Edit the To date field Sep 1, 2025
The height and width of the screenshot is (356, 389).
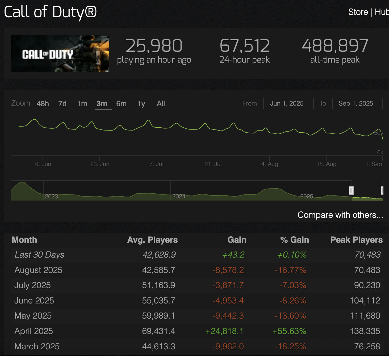[357, 103]
